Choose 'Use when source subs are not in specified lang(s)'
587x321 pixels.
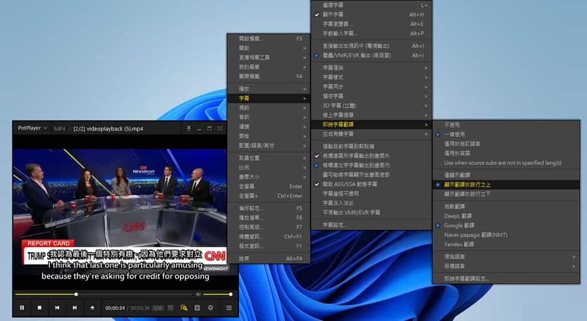point(506,163)
